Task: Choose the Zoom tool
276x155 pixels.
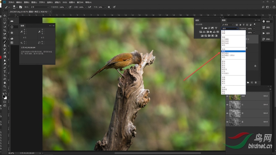Action: coord(5,86)
